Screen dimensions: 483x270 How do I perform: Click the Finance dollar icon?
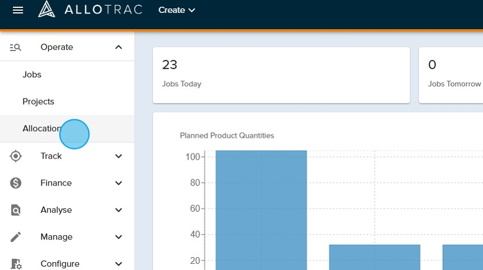coord(16,183)
